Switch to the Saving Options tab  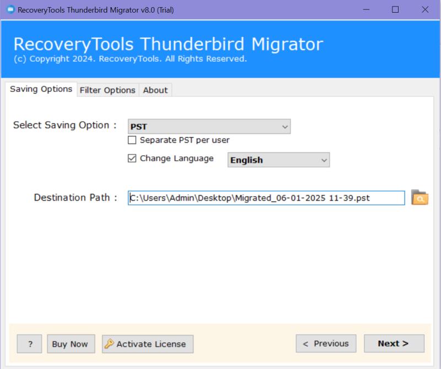[x=41, y=89]
